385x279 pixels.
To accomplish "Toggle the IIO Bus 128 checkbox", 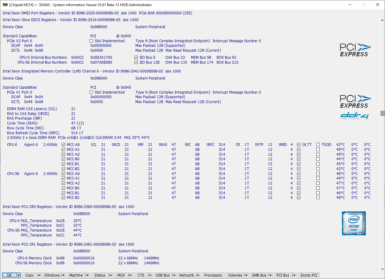I will pyautogui.click(x=136, y=62).
